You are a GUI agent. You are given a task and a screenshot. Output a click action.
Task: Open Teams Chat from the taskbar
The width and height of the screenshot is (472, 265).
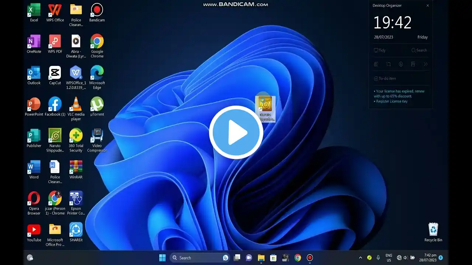click(x=249, y=258)
